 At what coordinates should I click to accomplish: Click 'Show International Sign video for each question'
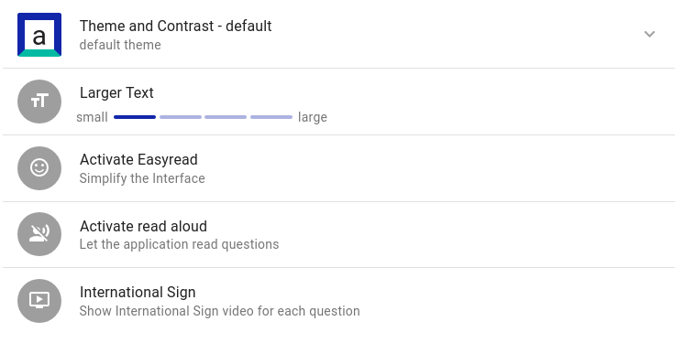coord(220,311)
